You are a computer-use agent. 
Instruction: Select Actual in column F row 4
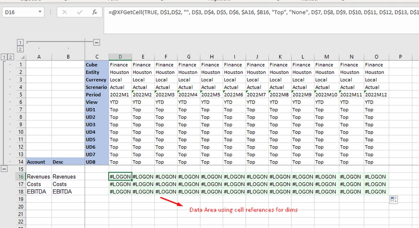coord(166,87)
